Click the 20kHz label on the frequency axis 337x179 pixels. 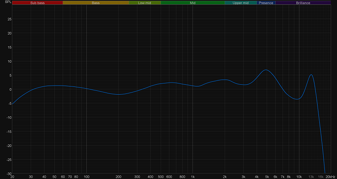pyautogui.click(x=331, y=177)
